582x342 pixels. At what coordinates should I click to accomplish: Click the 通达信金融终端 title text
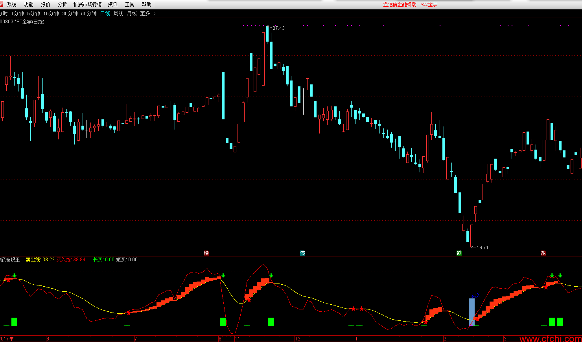pos(400,5)
